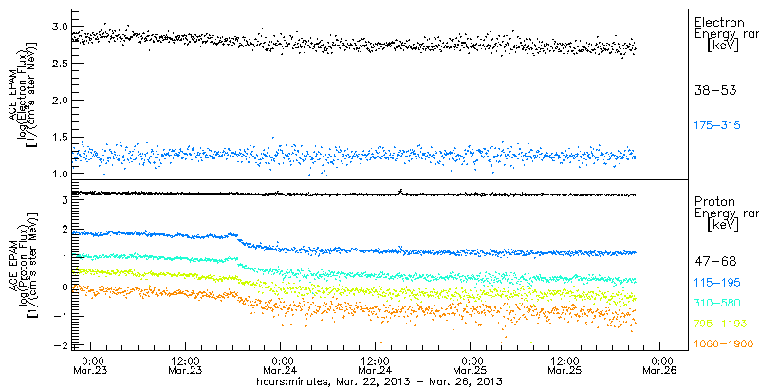Image resolution: width=759 pixels, height=389 pixels.
Task: Click the 3.0 tick on electron flux axis
Action: pyautogui.click(x=60, y=26)
